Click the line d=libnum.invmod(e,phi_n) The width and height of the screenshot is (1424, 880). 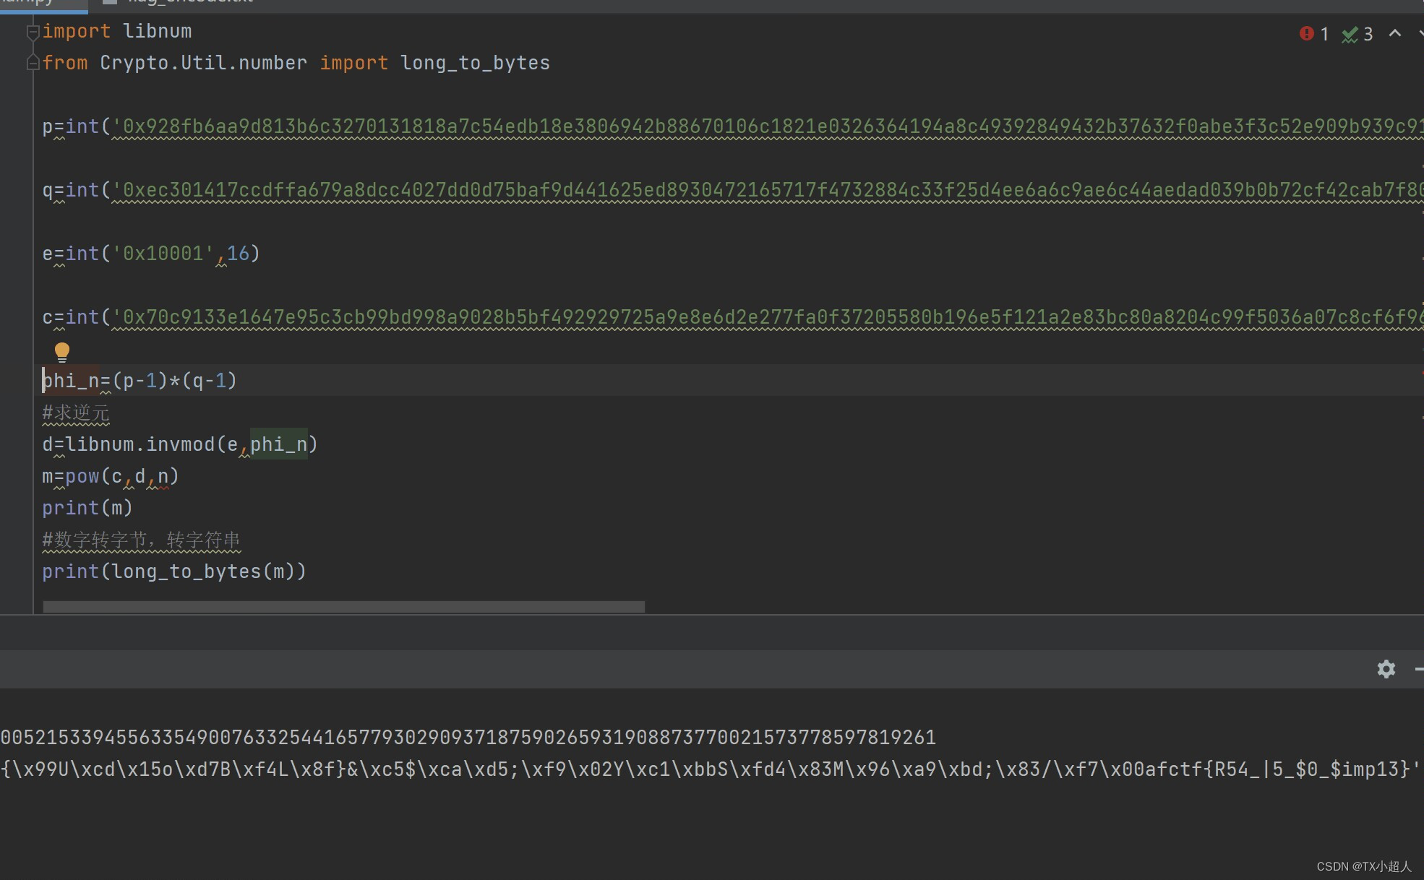(180, 444)
